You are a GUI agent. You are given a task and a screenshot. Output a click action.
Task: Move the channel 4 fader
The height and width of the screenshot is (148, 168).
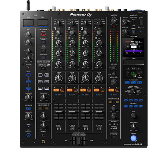tap(99, 112)
